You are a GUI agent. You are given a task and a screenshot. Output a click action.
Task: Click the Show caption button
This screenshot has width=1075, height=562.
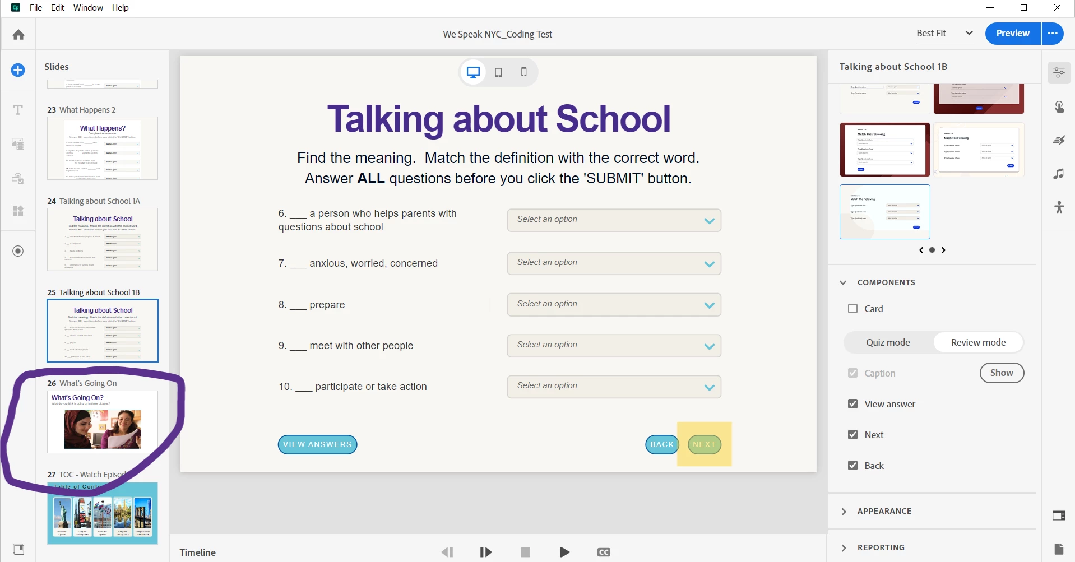[x=1002, y=373]
